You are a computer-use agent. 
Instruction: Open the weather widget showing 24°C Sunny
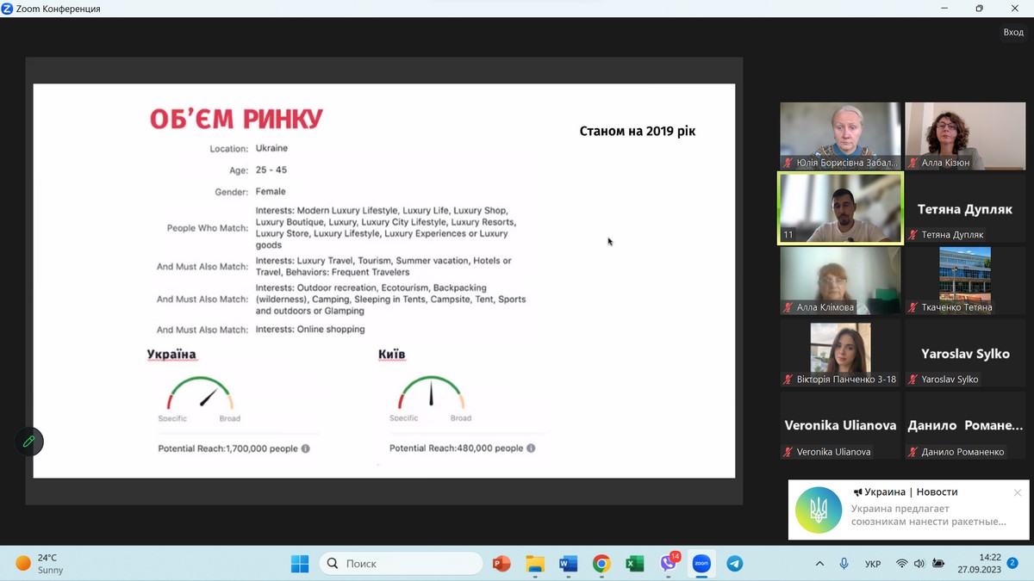point(40,564)
